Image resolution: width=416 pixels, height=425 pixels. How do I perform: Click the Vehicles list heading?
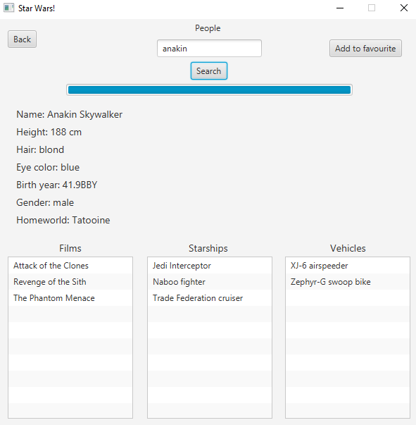tap(348, 248)
